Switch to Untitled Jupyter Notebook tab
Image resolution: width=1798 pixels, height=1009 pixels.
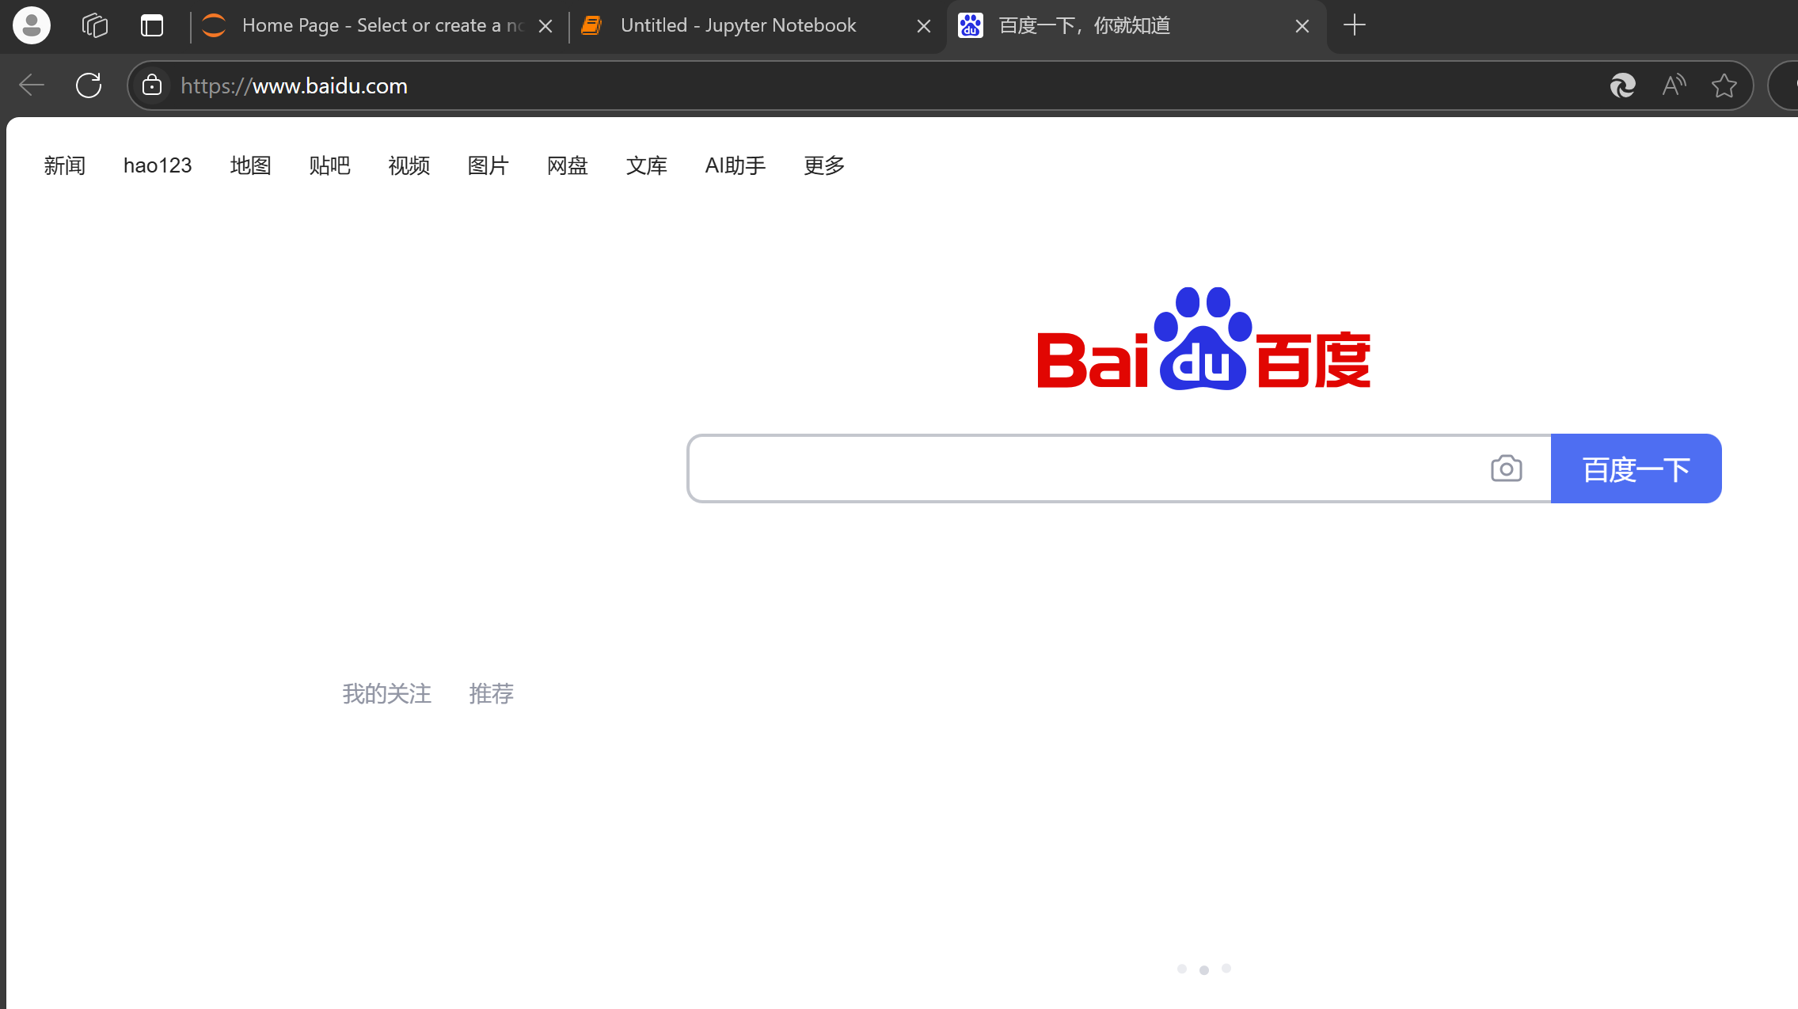click(738, 25)
